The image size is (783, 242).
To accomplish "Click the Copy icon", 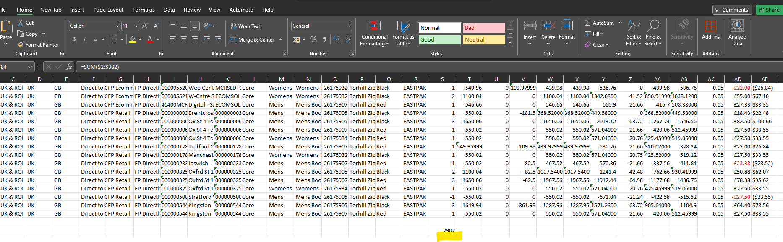I will coord(21,34).
